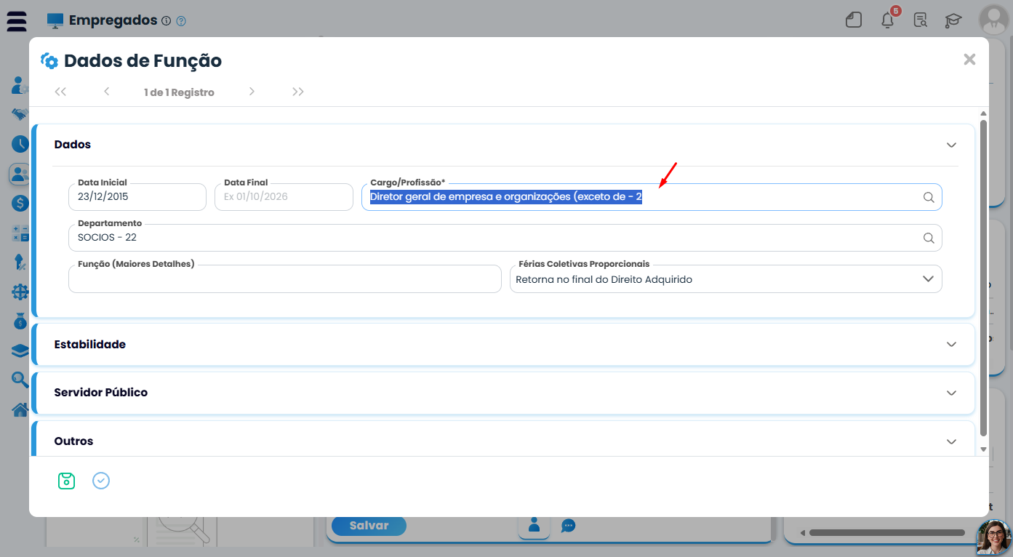
Task: Click the handshake icon in left sidebar
Action: pyautogui.click(x=20, y=114)
